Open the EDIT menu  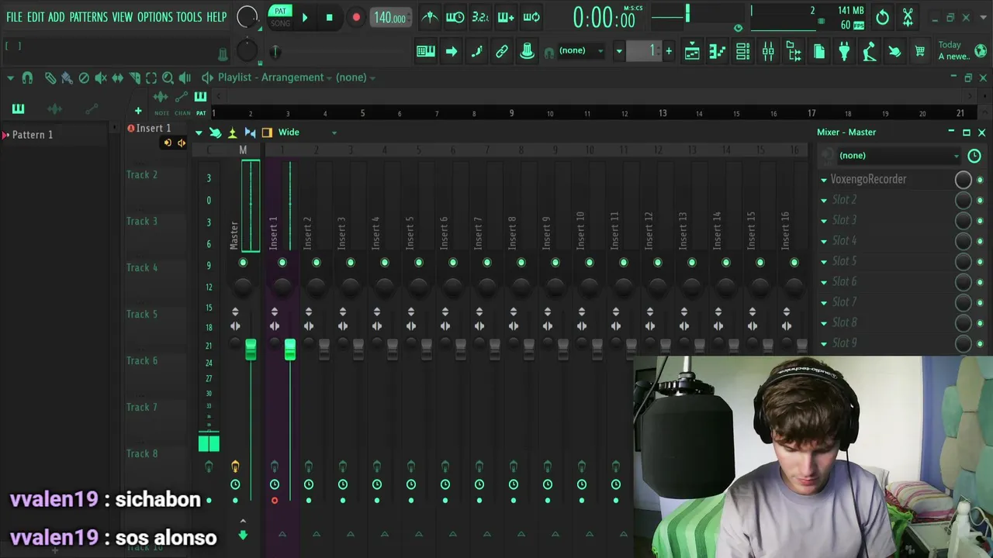(x=36, y=17)
